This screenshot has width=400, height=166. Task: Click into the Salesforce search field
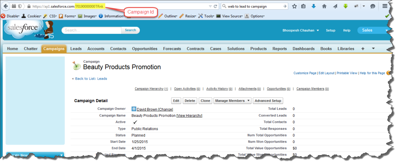pyautogui.click(x=91, y=30)
